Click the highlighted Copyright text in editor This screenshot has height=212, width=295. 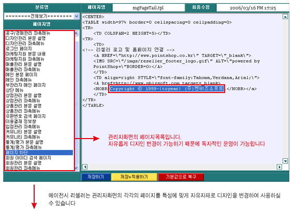pos(167,89)
